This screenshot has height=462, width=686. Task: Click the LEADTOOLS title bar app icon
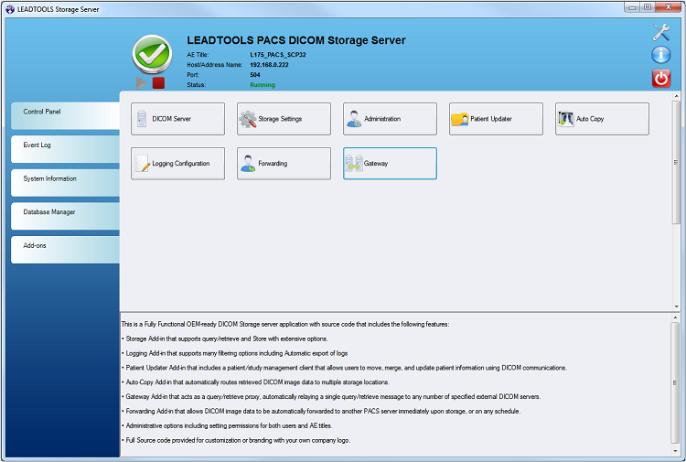tap(10, 9)
